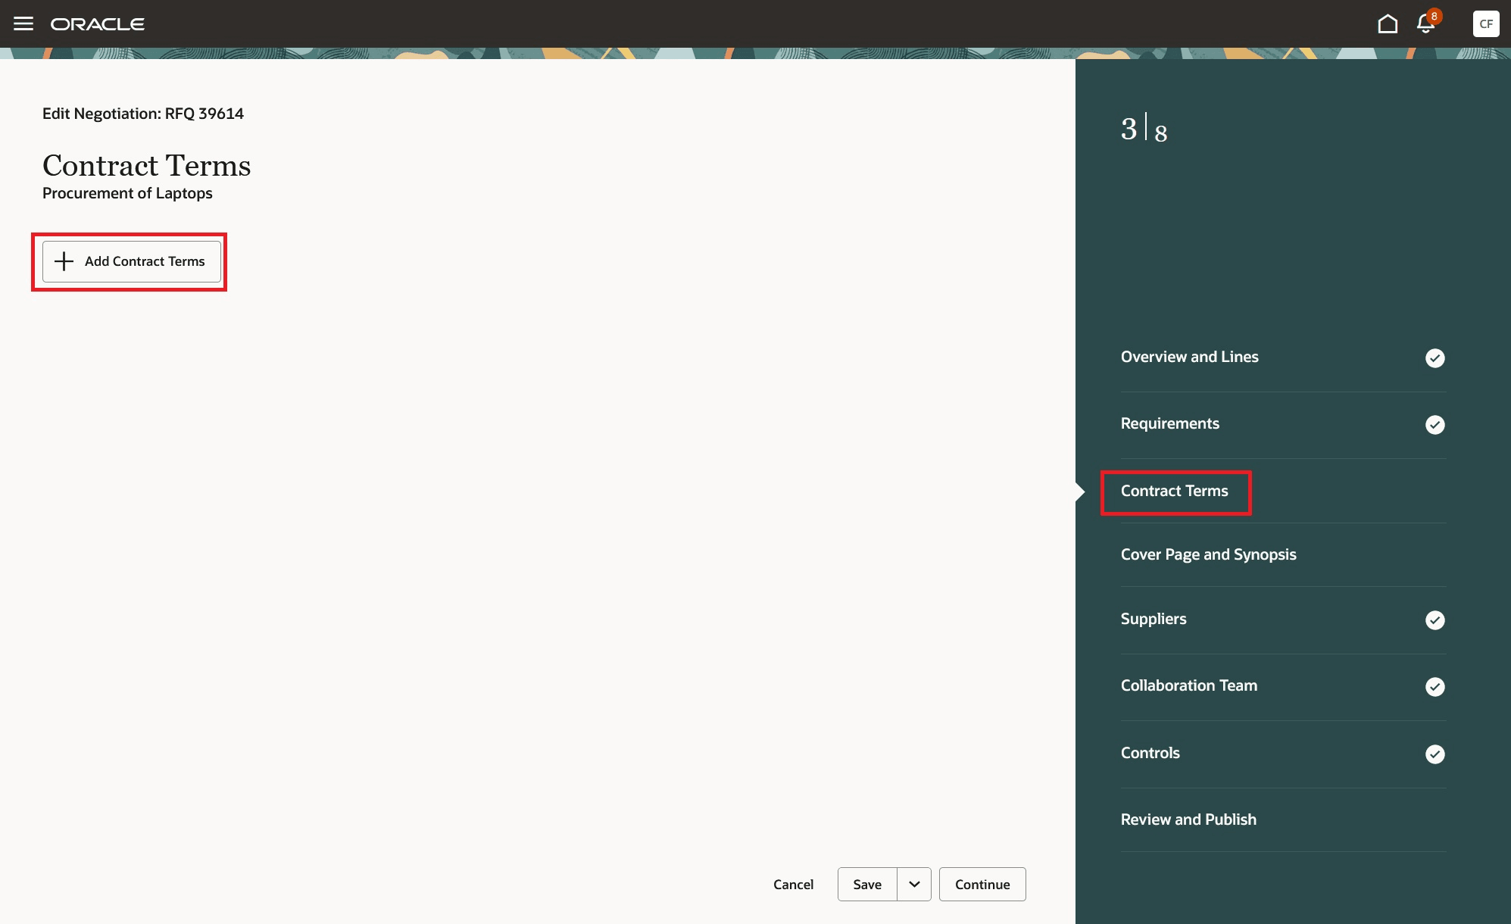Click the checkmark beside Collaboration Team
This screenshot has width=1511, height=924.
tap(1435, 688)
